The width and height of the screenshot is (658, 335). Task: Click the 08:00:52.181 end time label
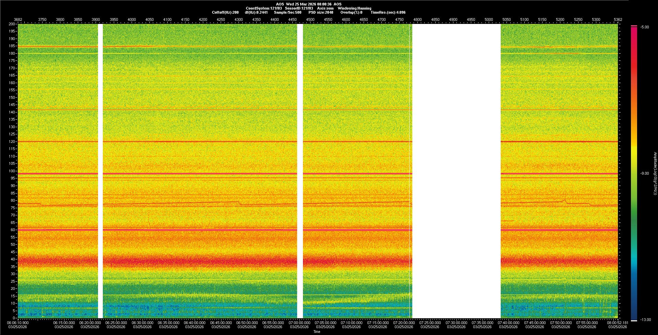618,323
